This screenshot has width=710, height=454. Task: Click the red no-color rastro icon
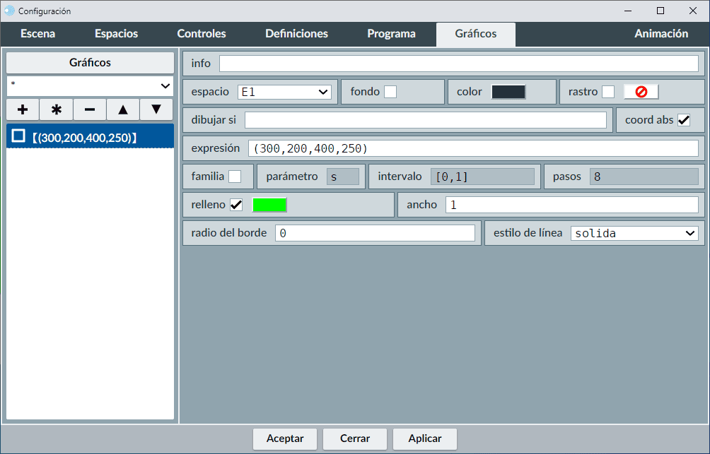pyautogui.click(x=641, y=92)
